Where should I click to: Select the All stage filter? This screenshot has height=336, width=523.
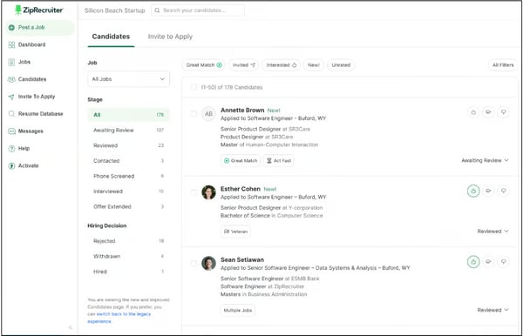click(128, 115)
